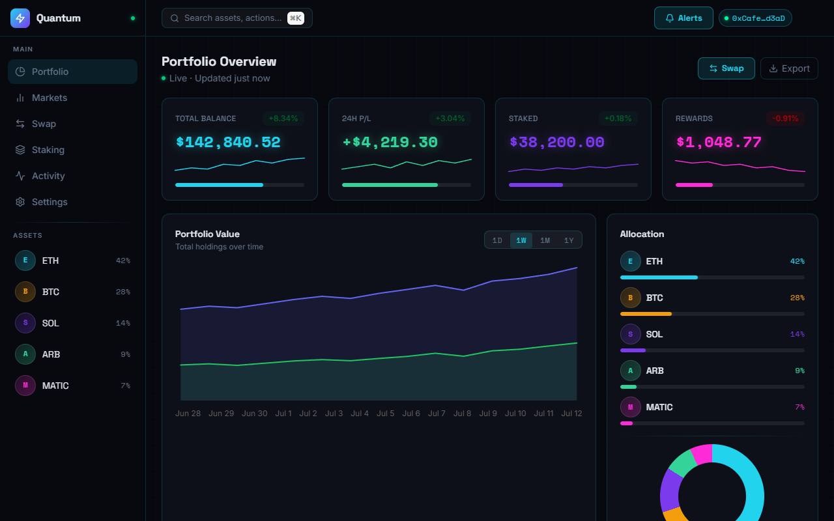
Task: Click the $142,840.52 balance value
Action: click(x=228, y=142)
